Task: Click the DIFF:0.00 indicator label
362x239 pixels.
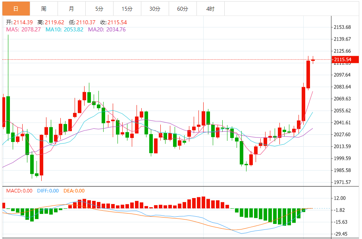Action: point(48,191)
